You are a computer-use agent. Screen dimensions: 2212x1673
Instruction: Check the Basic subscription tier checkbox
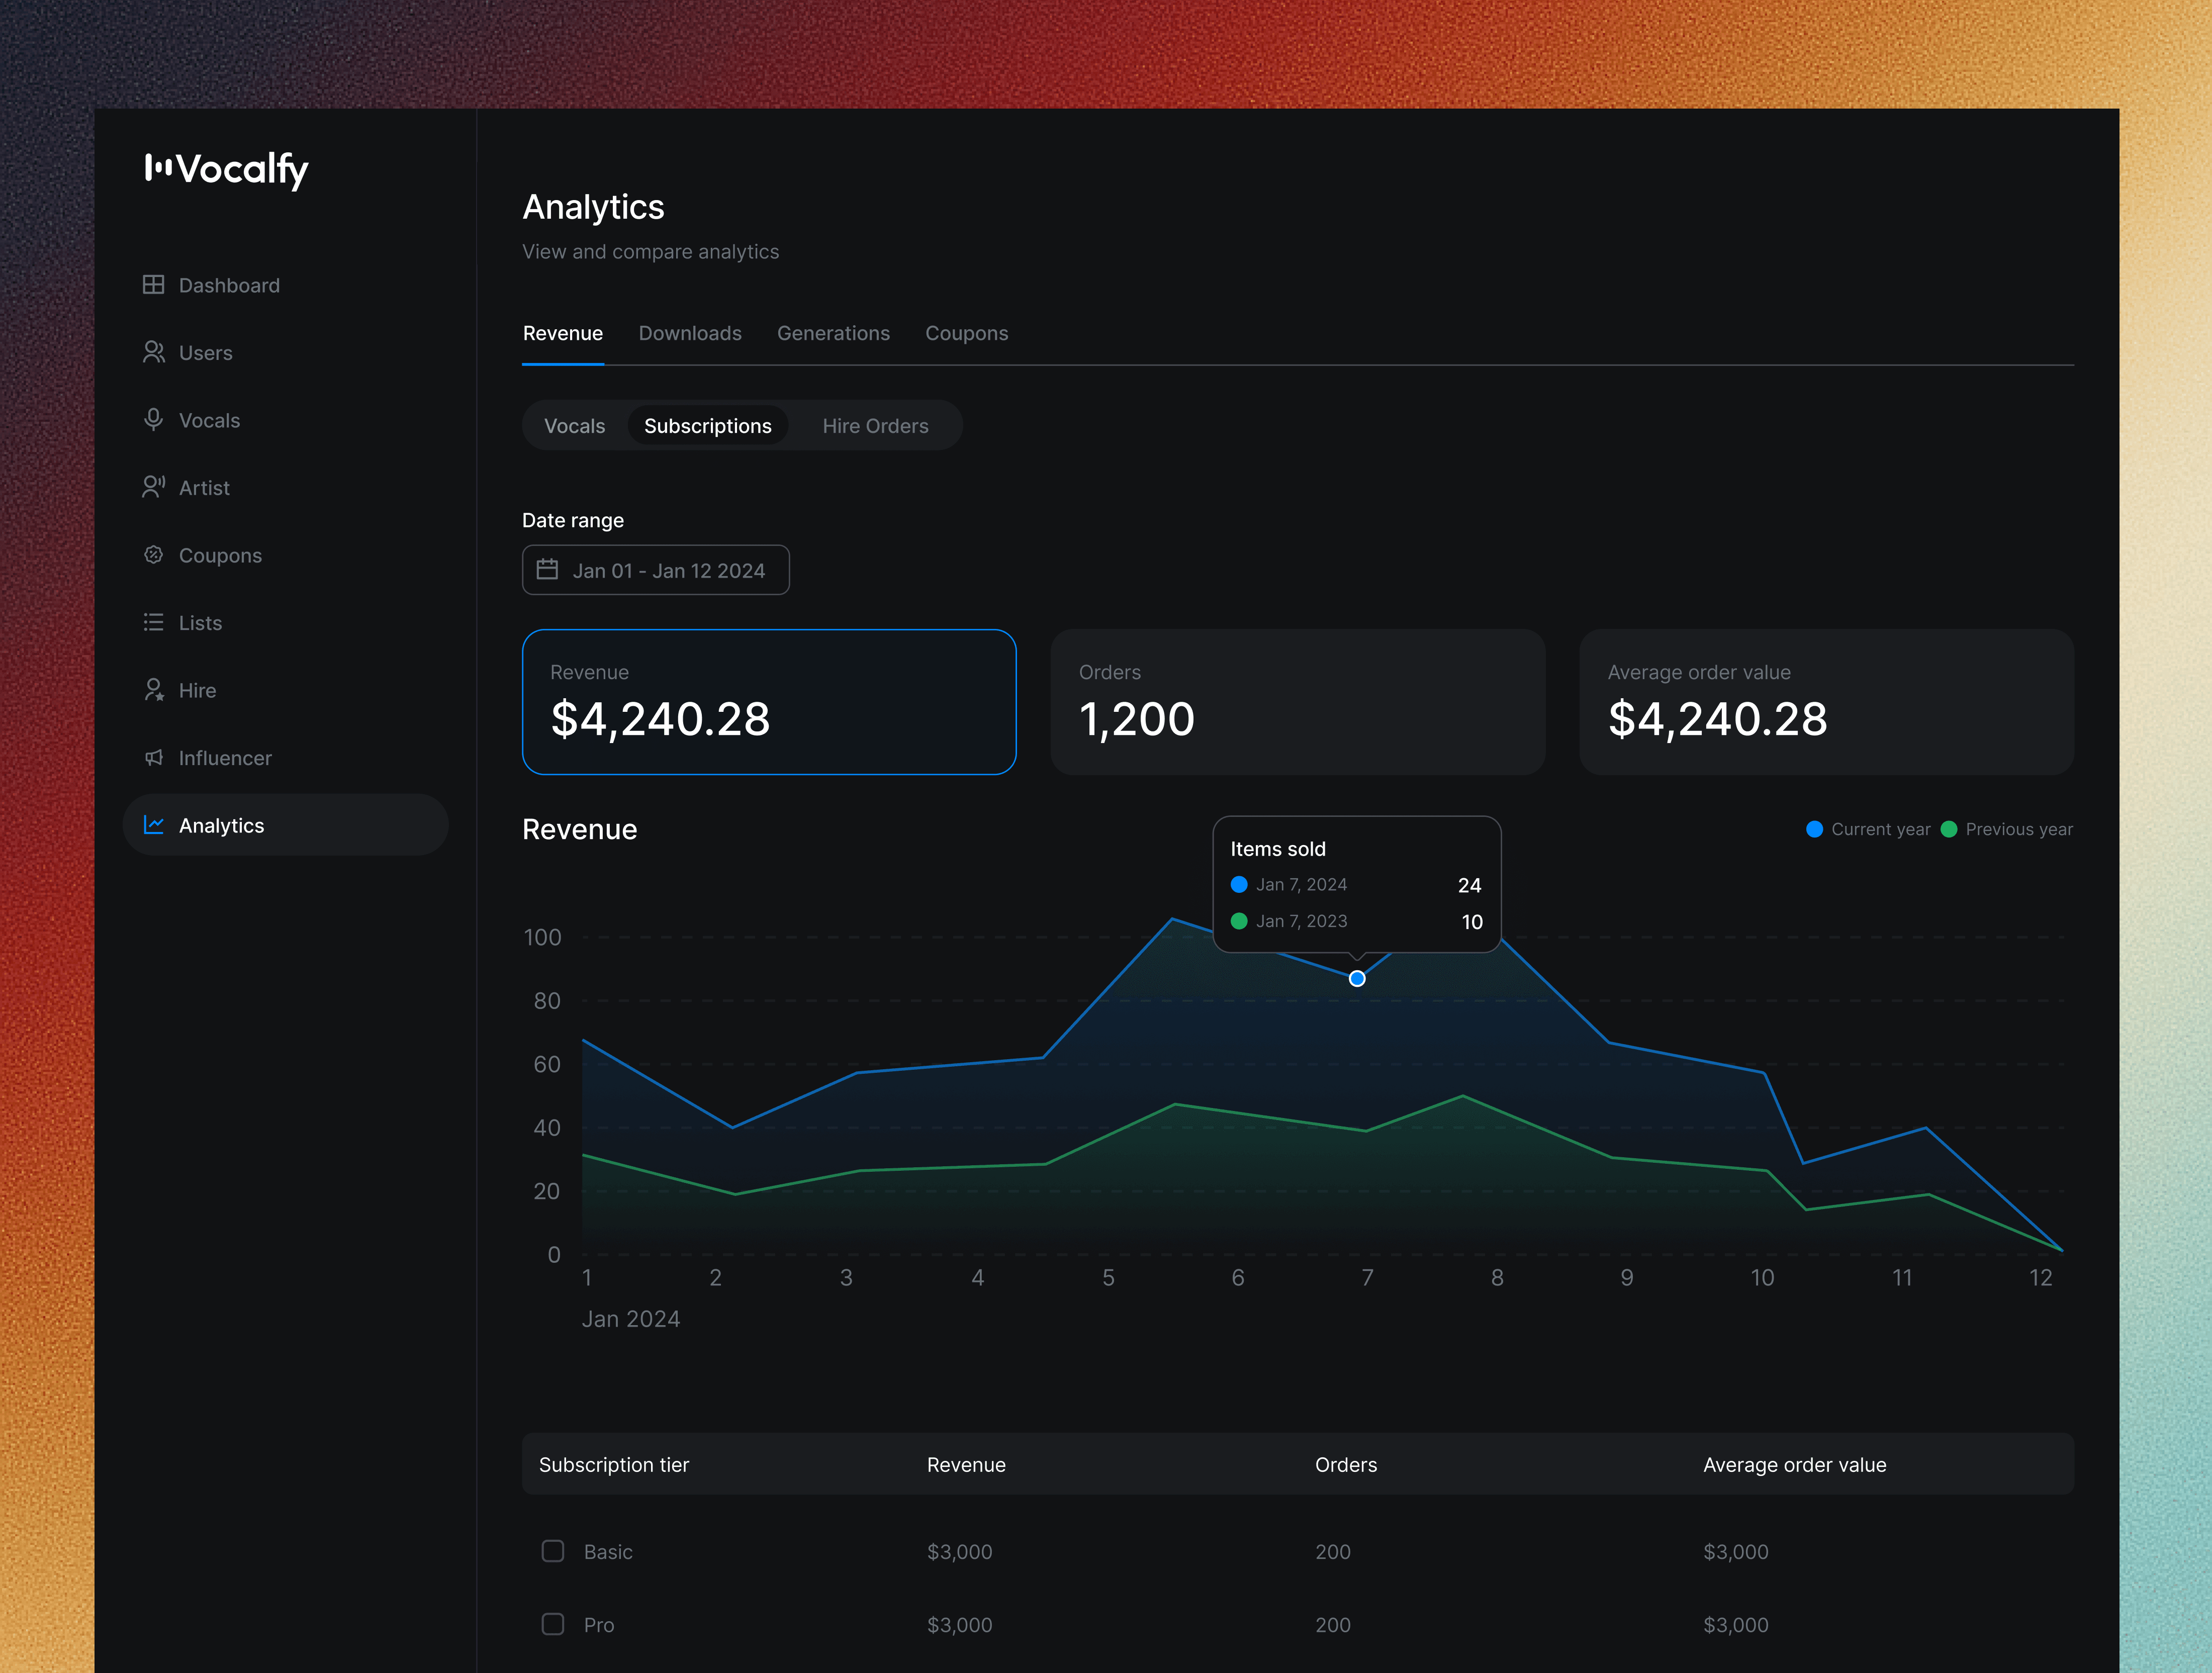[553, 1551]
